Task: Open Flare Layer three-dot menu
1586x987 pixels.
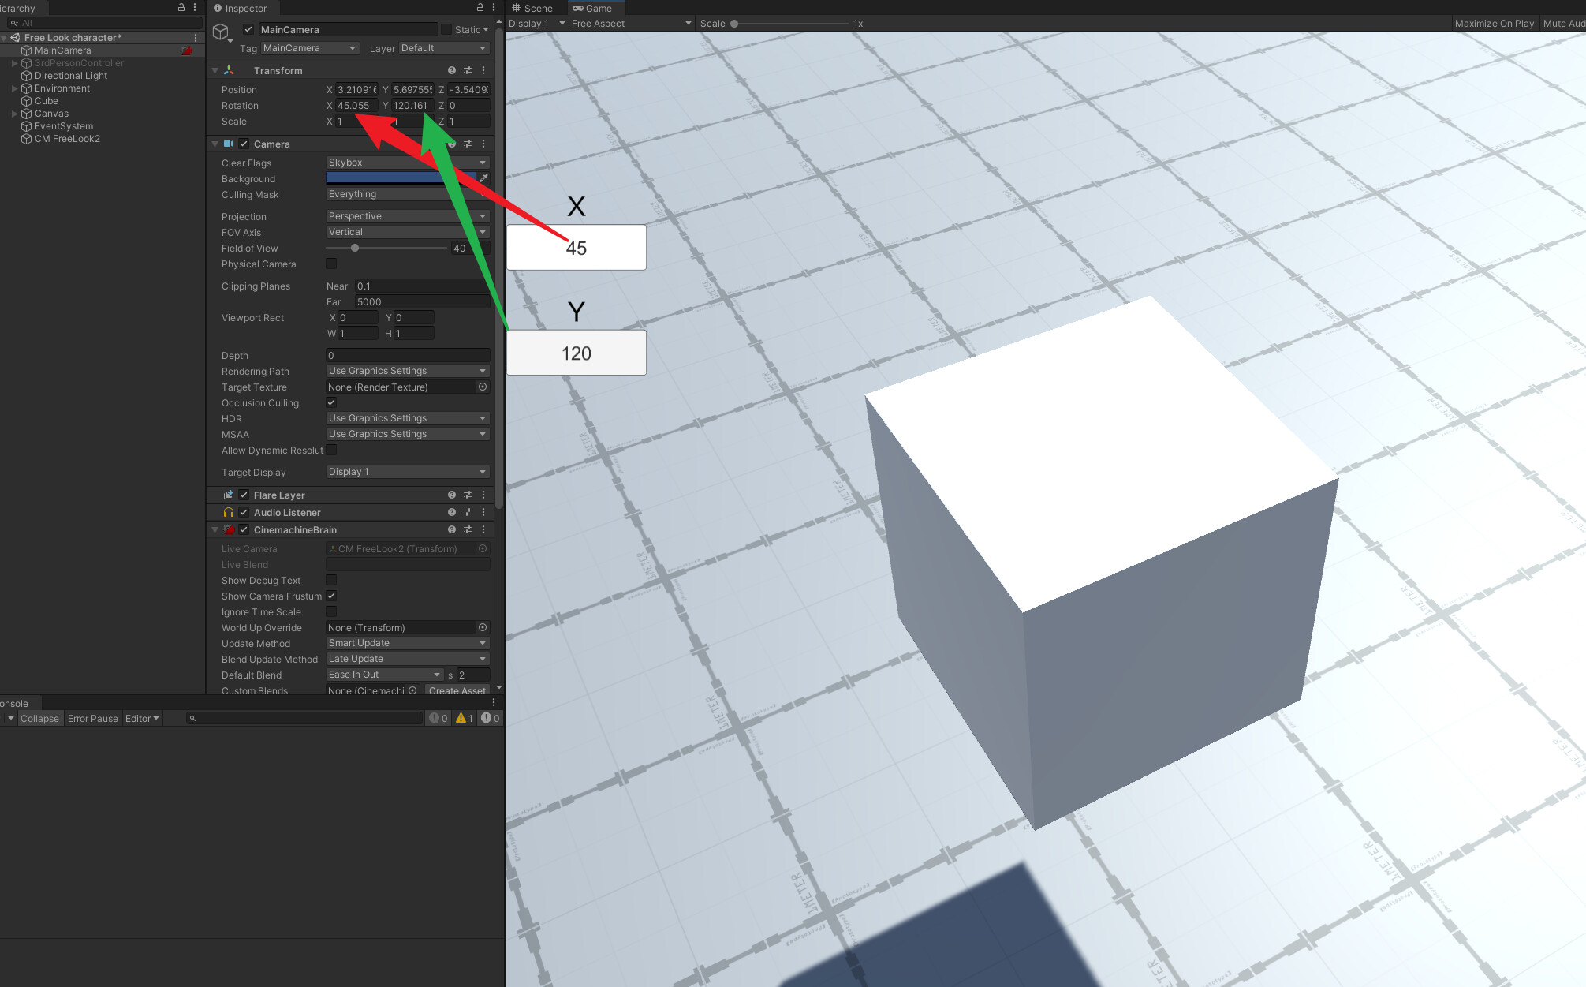Action: [x=483, y=495]
